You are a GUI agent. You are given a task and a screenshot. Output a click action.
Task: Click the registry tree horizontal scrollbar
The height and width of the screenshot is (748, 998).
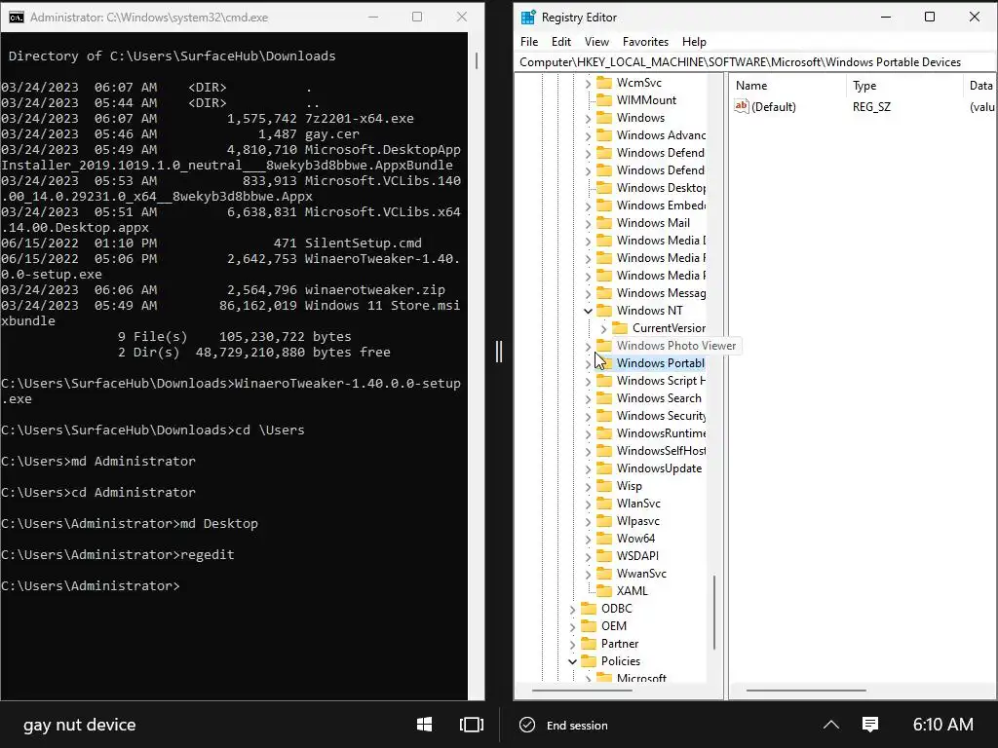click(x=582, y=691)
